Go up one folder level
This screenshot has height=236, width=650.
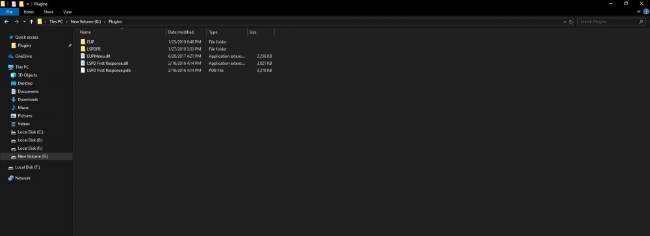[x=31, y=21]
